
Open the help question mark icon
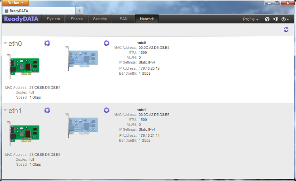coord(267,19)
